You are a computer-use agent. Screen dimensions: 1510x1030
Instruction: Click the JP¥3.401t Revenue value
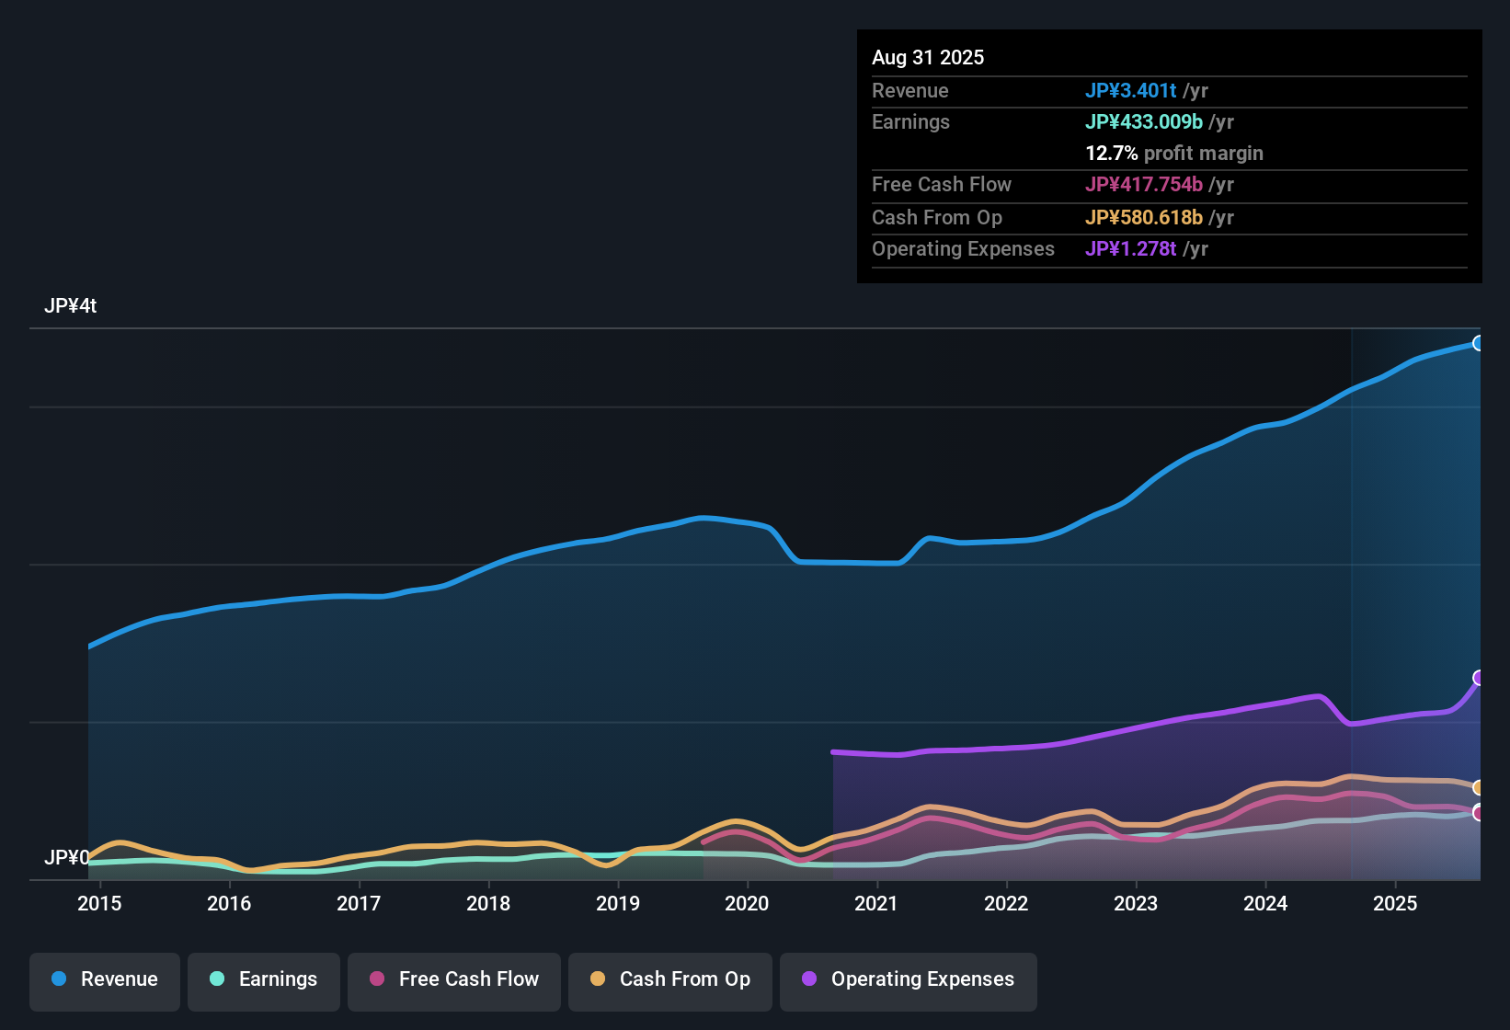point(1131,90)
